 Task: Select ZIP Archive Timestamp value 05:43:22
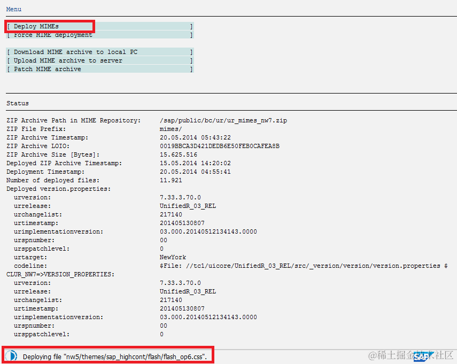tap(195, 137)
